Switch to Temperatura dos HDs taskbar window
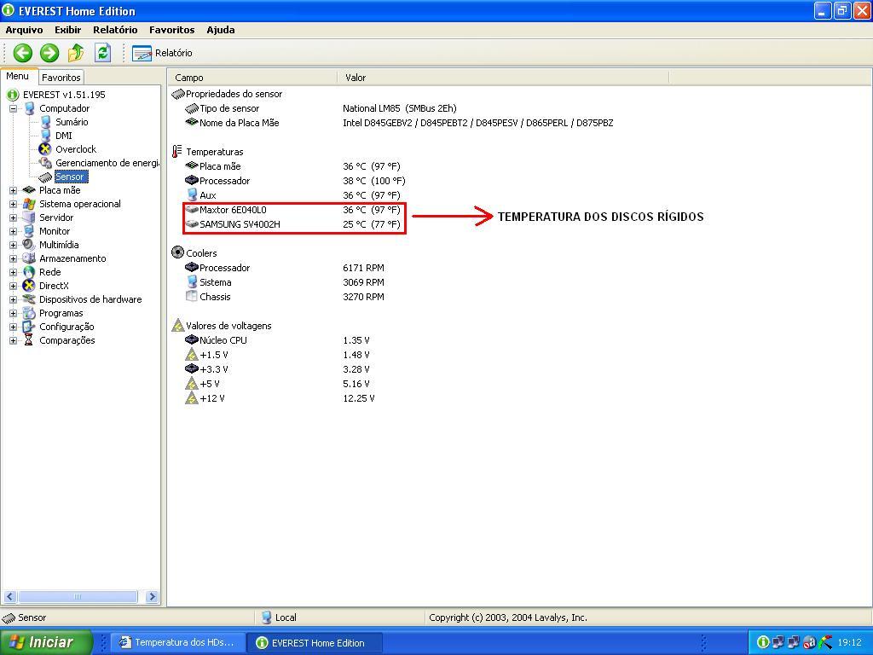The image size is (873, 655). click(x=178, y=642)
